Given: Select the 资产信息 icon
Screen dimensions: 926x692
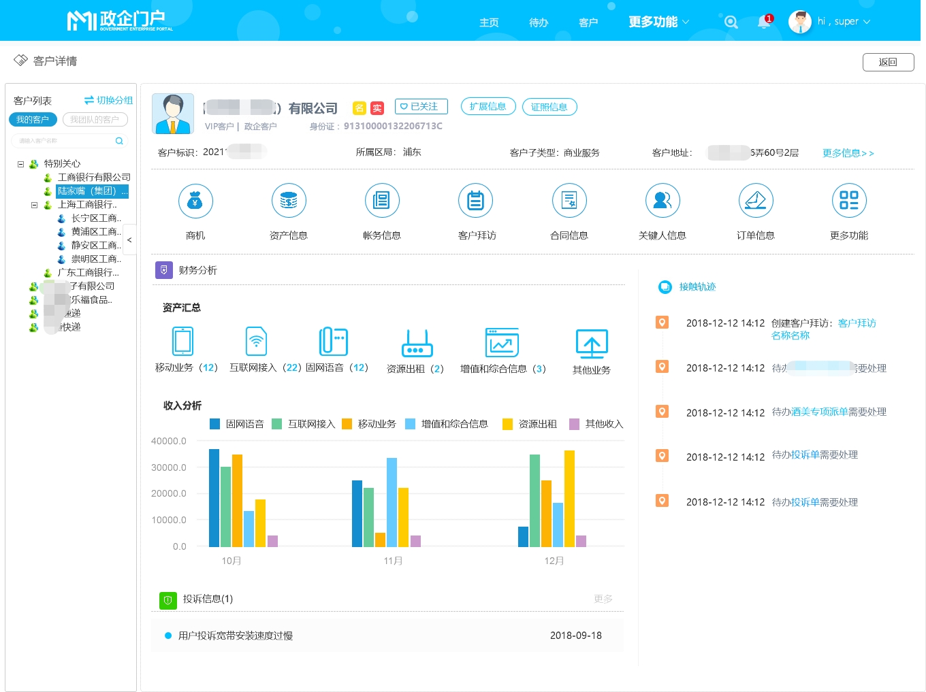Looking at the screenshot, I should click(x=289, y=201).
